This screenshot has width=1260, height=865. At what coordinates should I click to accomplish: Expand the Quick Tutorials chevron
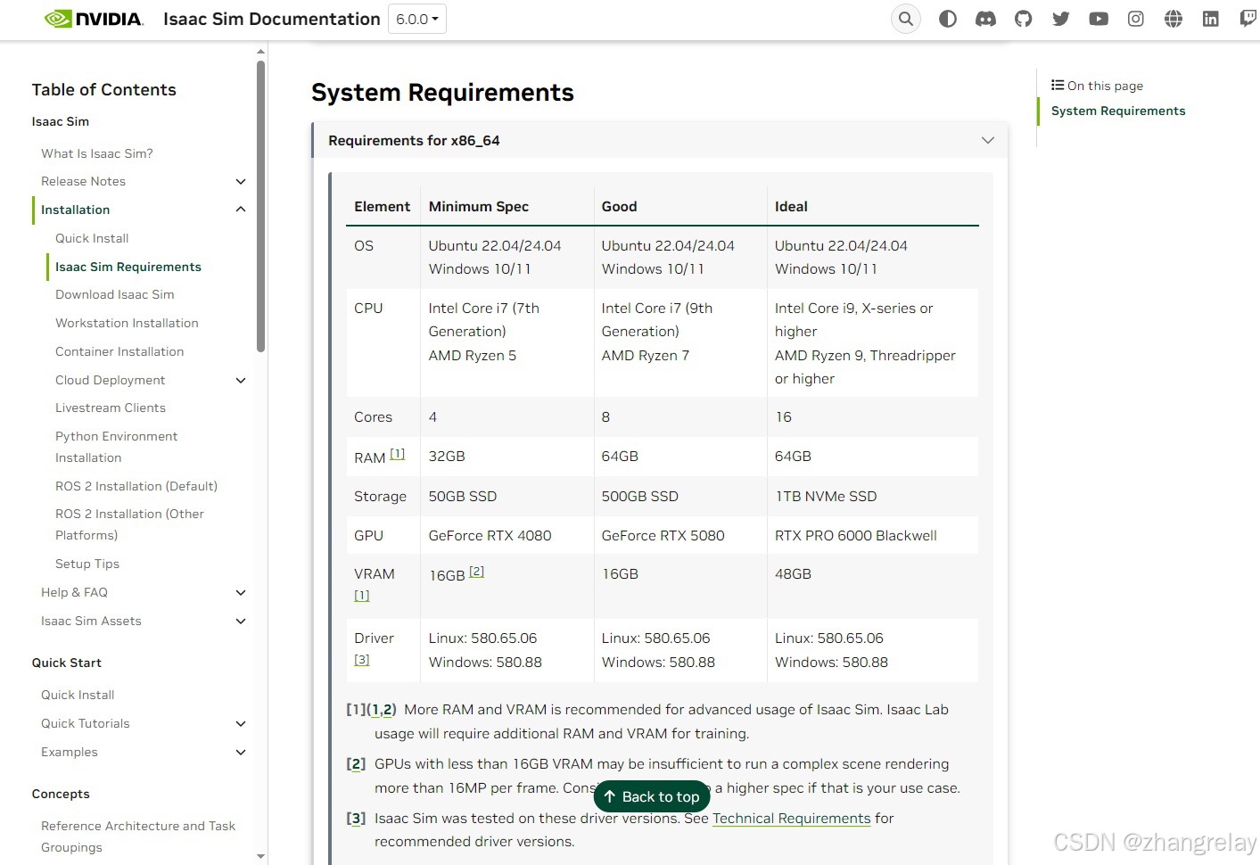[241, 723]
